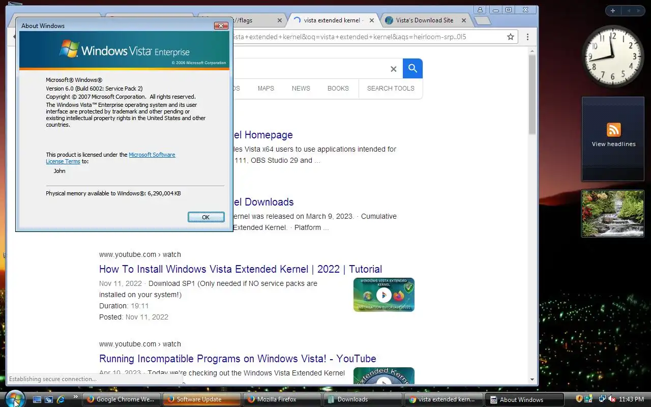Screen dimensions: 651x407
Task: Close the vista extended kernel tab
Action: point(372,20)
